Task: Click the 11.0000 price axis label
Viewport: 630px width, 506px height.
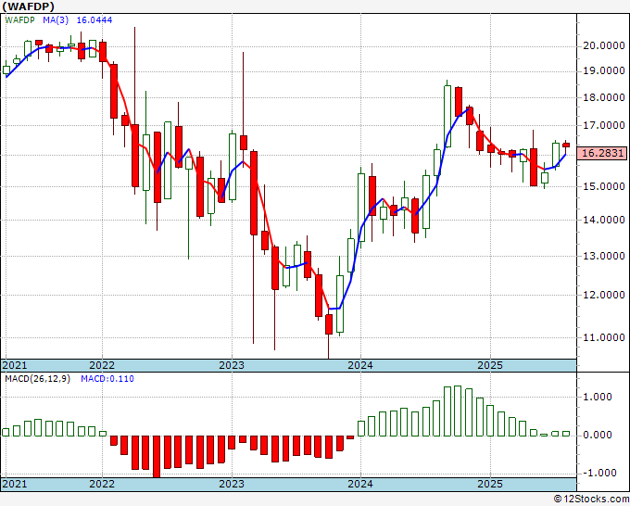Action: coord(604,337)
